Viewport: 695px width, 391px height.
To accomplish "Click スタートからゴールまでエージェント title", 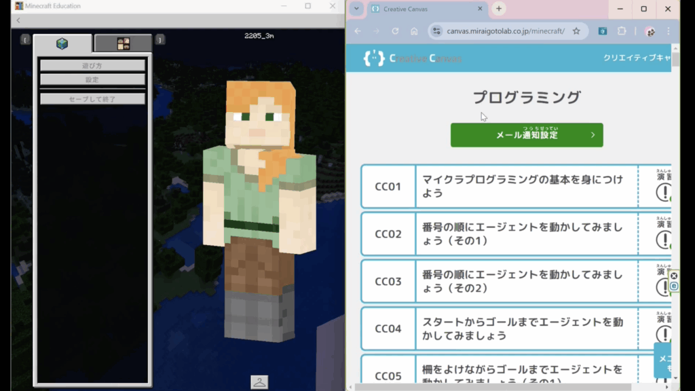I will tap(522, 329).
